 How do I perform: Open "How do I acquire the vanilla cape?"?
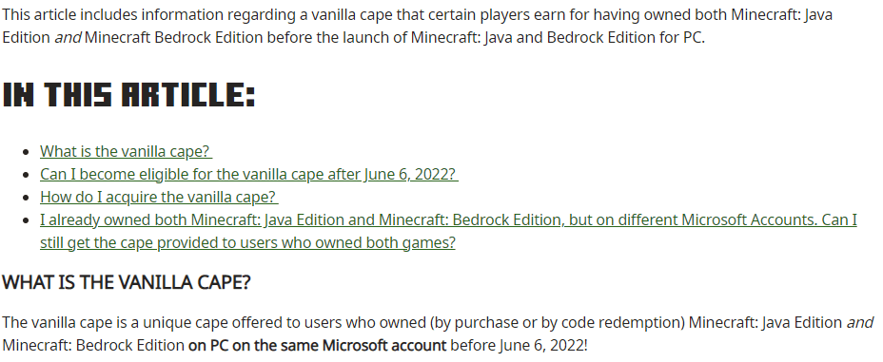click(x=158, y=197)
